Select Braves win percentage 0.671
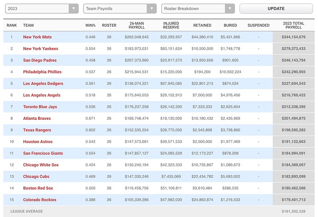This screenshot has height=217, width=318. coord(90,118)
